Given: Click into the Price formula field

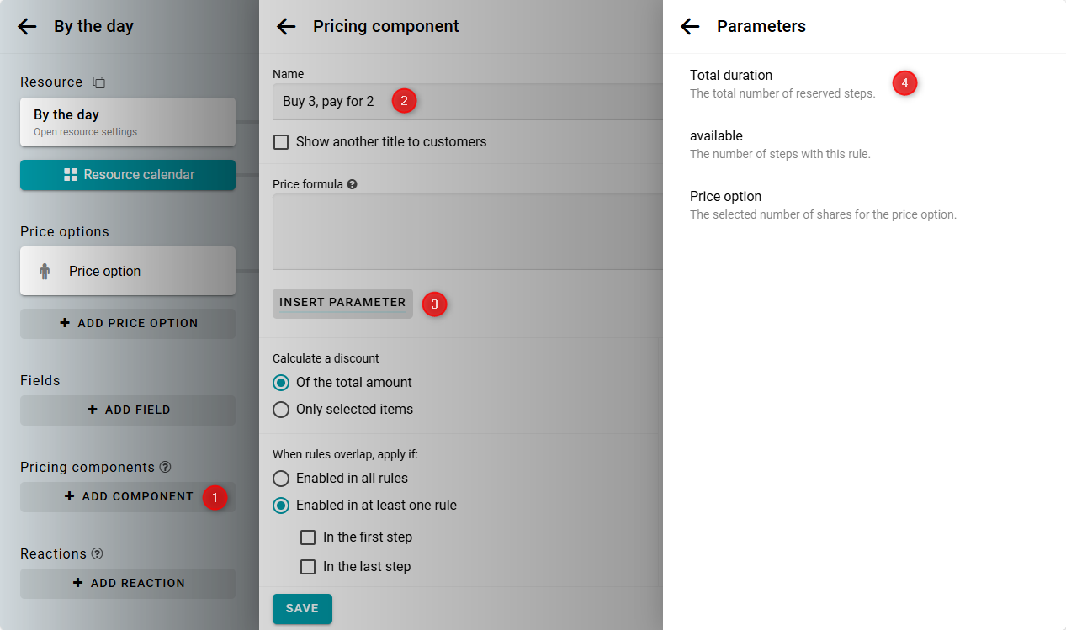Looking at the screenshot, I should tap(467, 231).
